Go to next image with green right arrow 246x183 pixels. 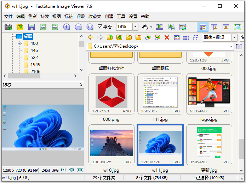click(x=55, y=27)
